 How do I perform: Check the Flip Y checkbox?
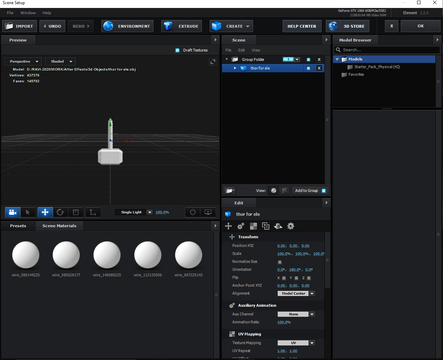point(296,278)
